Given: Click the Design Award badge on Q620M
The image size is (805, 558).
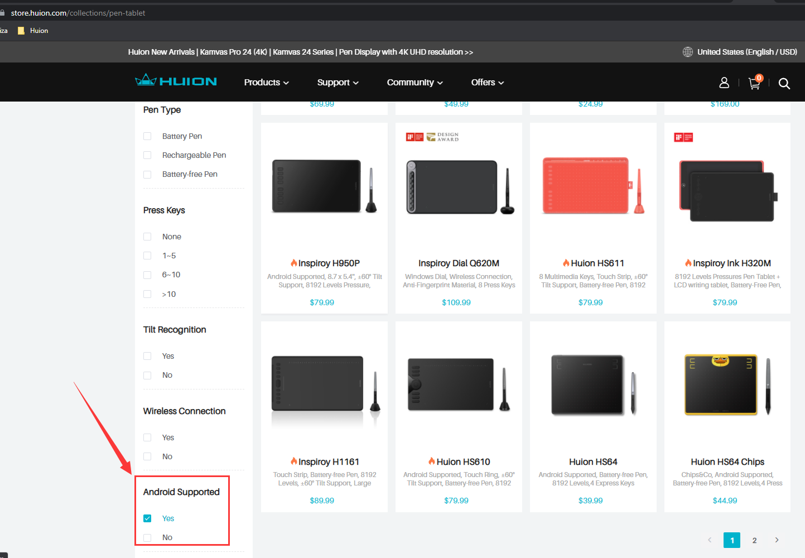Looking at the screenshot, I should [x=442, y=137].
